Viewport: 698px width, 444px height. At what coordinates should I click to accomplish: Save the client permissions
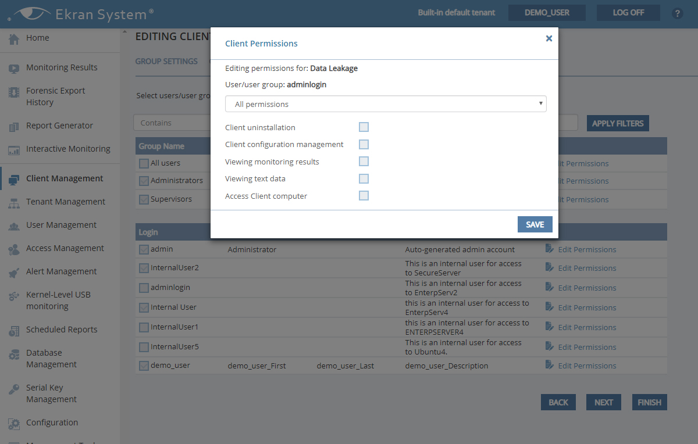(535, 224)
